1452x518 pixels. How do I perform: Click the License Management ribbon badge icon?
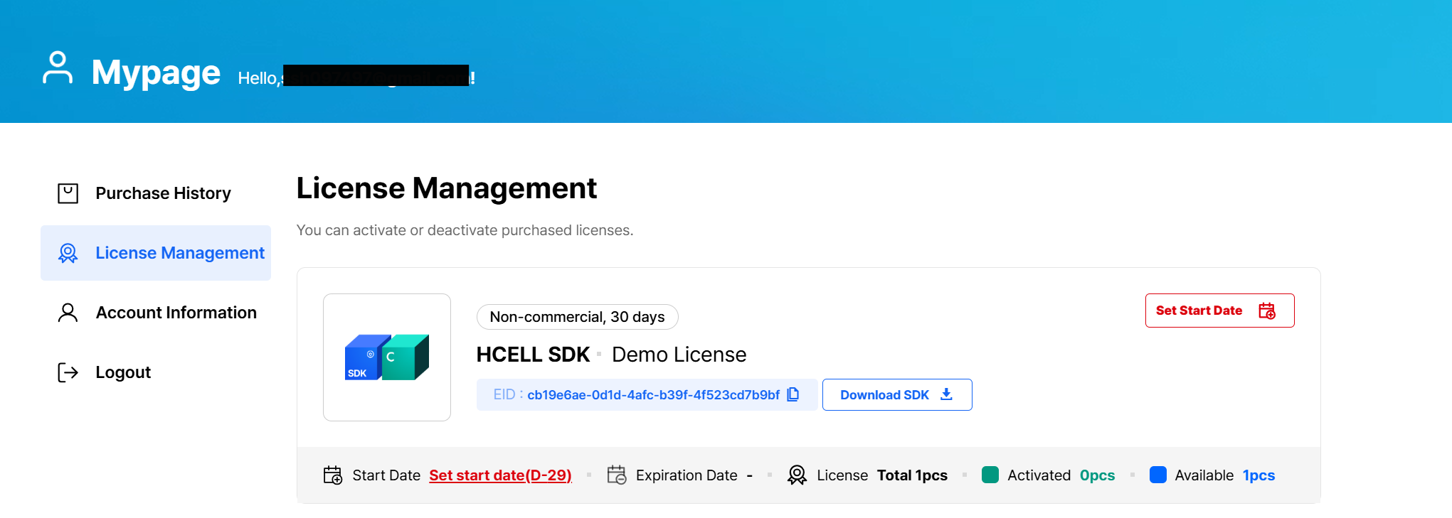(68, 253)
